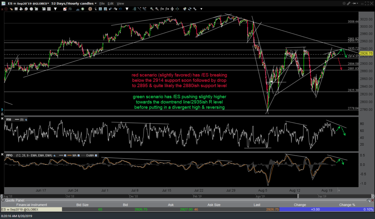
Task: Click Feb'19 on the history timeline
Action: click(x=197, y=196)
